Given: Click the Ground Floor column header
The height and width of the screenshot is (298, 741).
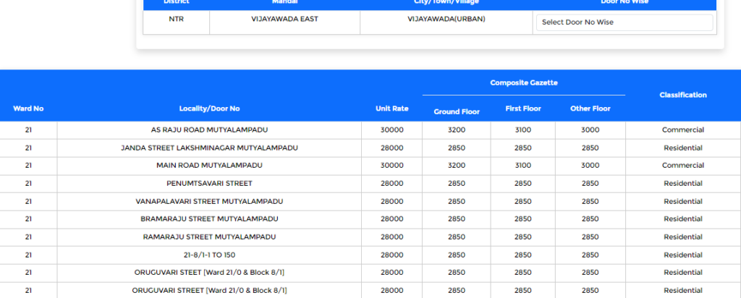Looking at the screenshot, I should click(456, 110).
